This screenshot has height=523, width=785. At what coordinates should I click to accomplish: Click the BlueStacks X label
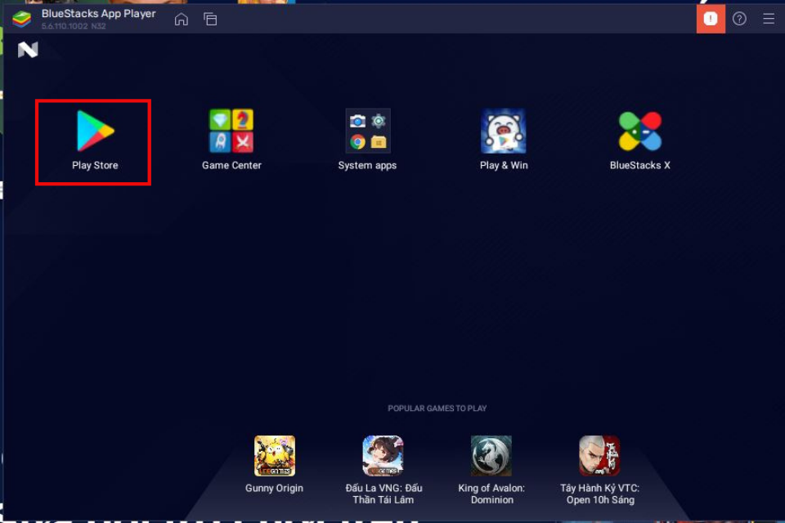(x=639, y=165)
